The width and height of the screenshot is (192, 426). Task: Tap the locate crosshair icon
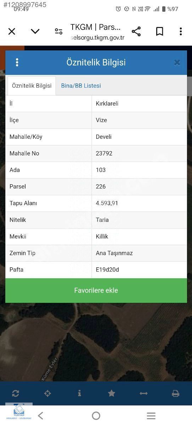tap(47, 393)
